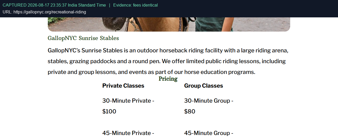Select the 'Private Classes' column header
338x140 pixels.
pyautogui.click(x=123, y=86)
